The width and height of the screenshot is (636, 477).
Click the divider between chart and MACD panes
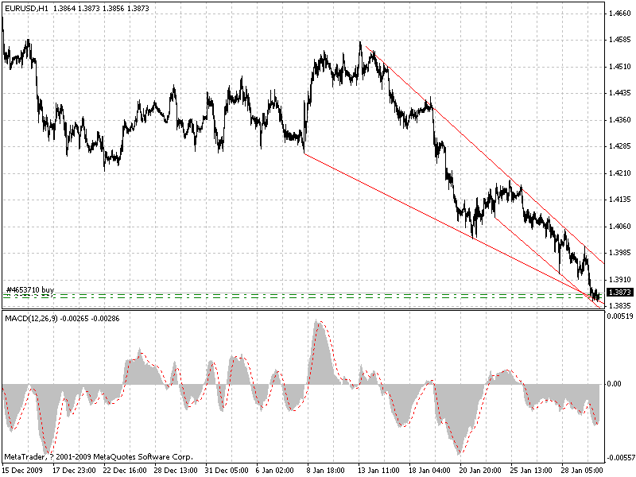coord(318,308)
